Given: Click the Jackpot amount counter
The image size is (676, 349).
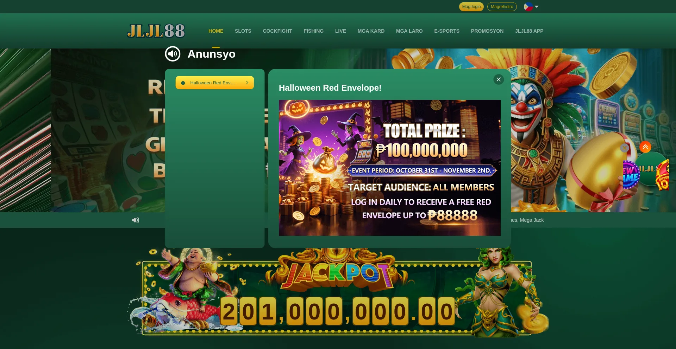Looking at the screenshot, I should [338, 311].
